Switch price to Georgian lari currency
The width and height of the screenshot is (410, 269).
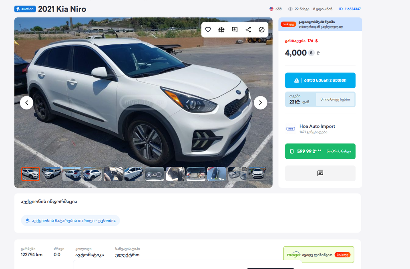pos(318,53)
